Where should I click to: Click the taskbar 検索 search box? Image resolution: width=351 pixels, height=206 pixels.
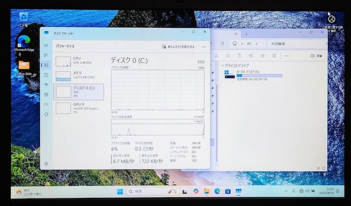tap(152, 191)
